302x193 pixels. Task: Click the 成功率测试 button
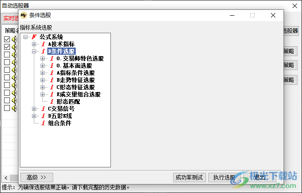(189, 177)
